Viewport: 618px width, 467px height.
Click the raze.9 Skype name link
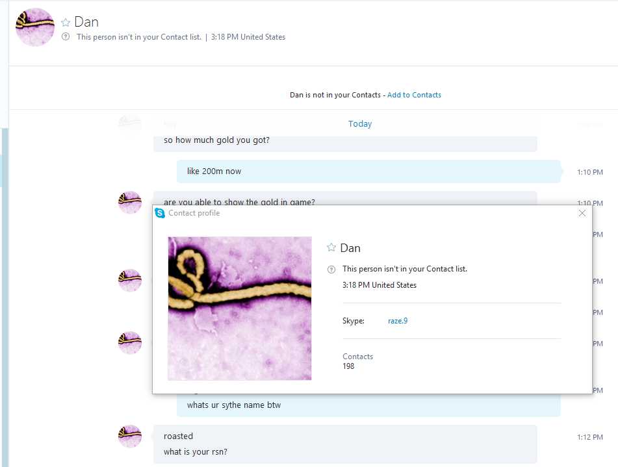point(398,321)
